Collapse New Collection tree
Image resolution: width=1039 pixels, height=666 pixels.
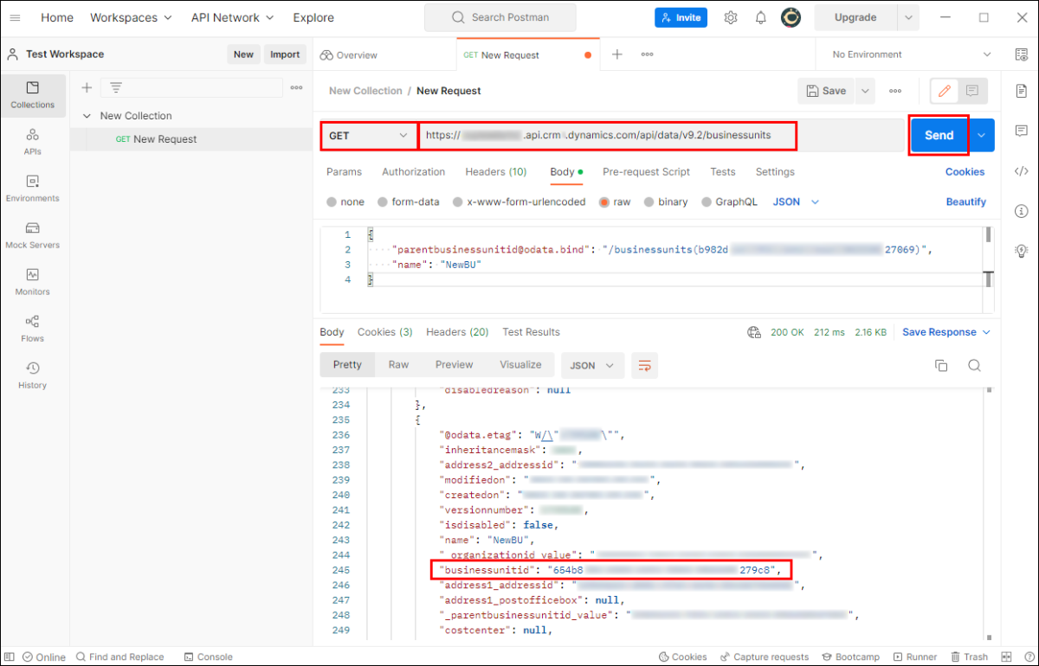coord(86,116)
